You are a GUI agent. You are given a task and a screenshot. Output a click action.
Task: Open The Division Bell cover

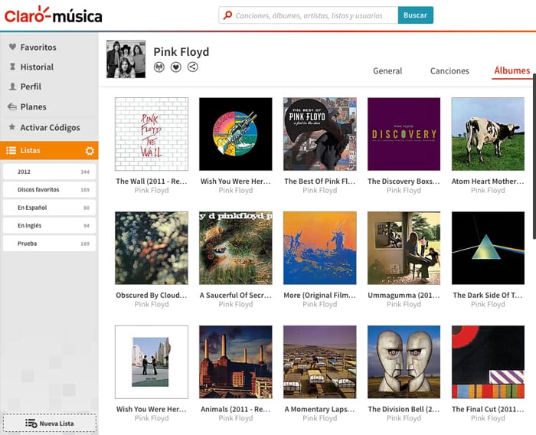coord(404,361)
